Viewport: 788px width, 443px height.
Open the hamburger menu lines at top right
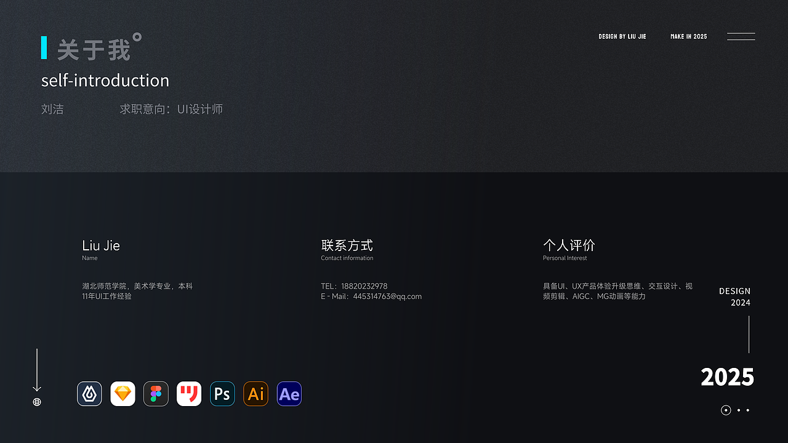click(741, 36)
